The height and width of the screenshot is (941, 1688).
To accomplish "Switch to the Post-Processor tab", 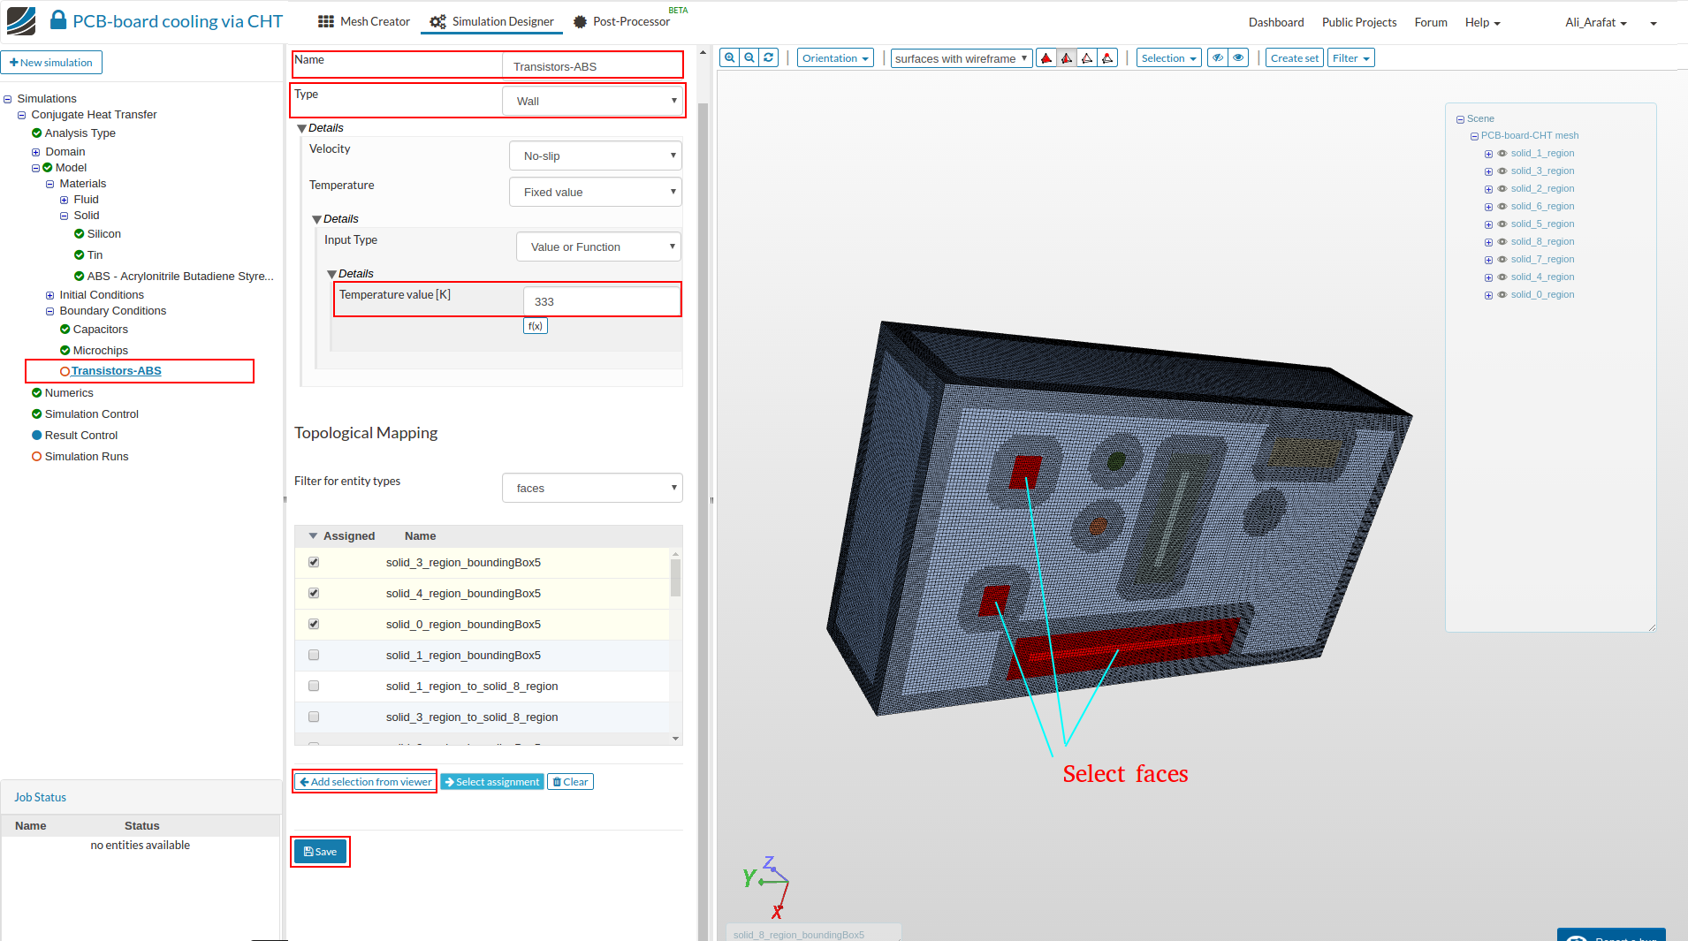I will [x=621, y=21].
